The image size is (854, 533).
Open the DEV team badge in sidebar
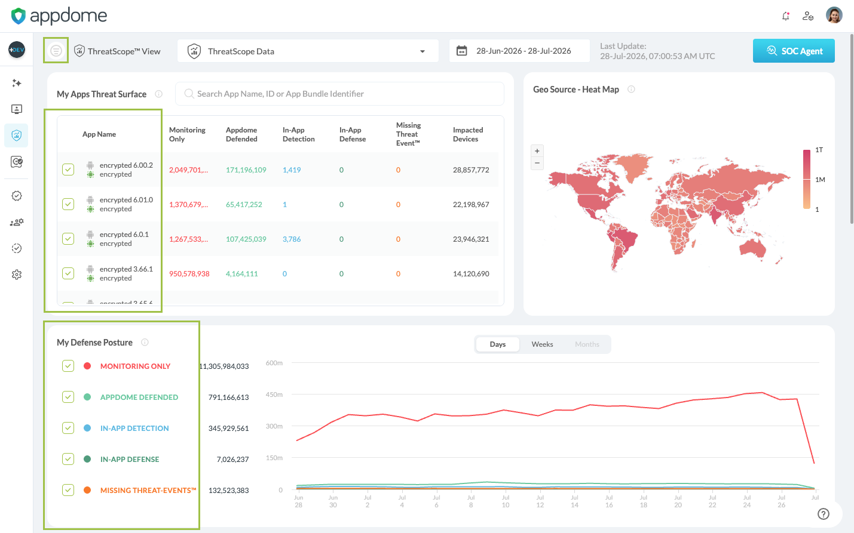pyautogui.click(x=17, y=50)
